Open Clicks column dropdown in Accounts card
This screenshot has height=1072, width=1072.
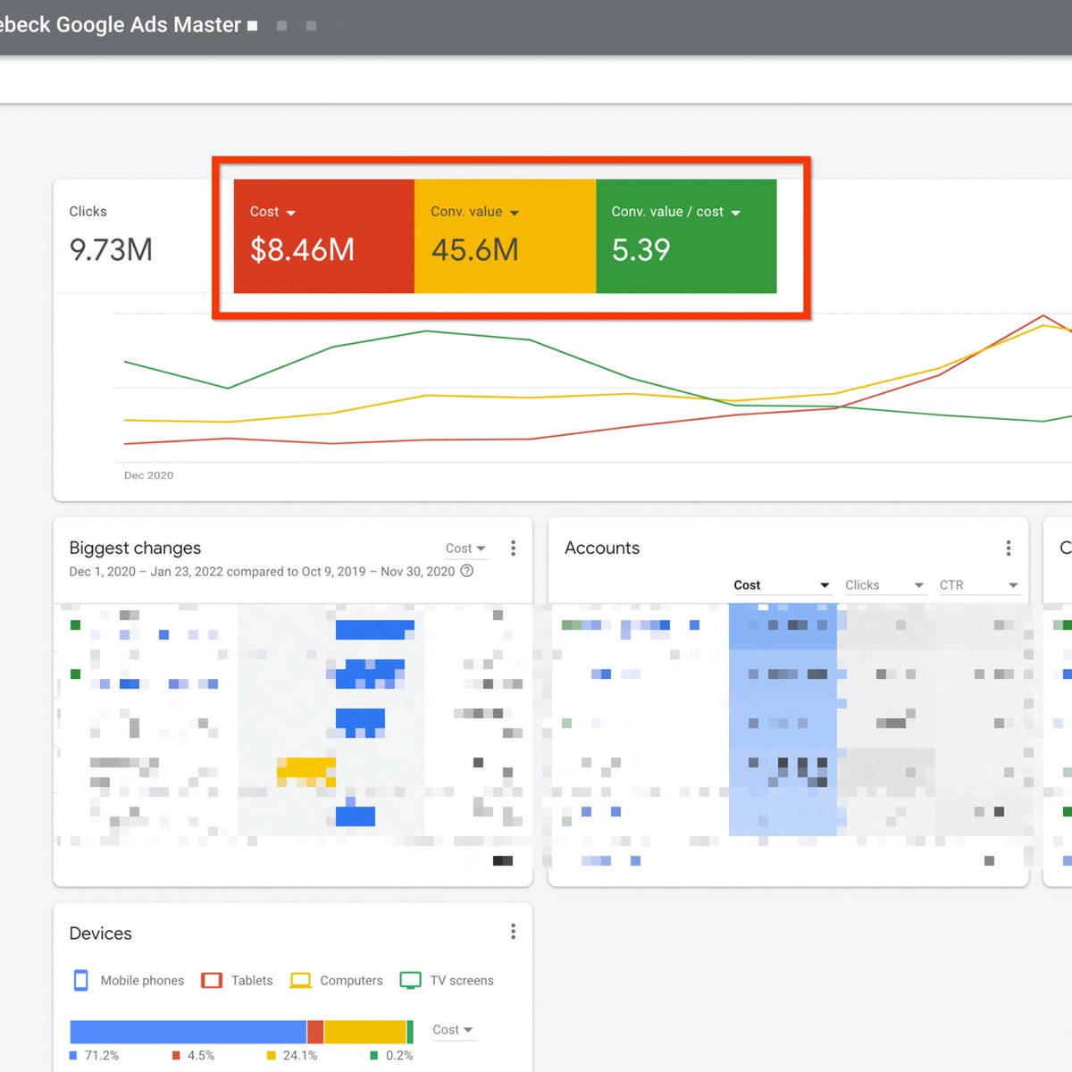[884, 585]
